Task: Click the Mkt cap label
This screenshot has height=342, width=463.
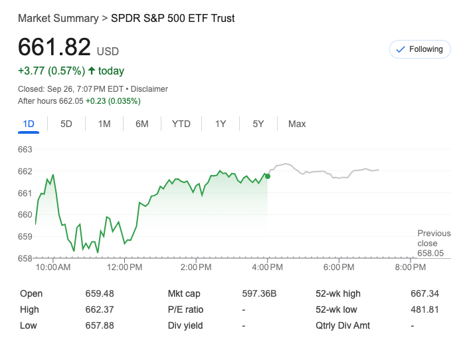Action: tap(184, 293)
